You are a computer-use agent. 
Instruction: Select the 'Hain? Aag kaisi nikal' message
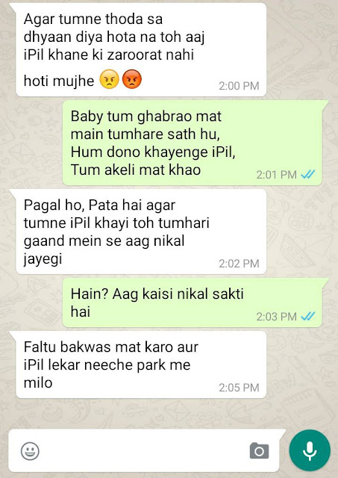(x=193, y=302)
